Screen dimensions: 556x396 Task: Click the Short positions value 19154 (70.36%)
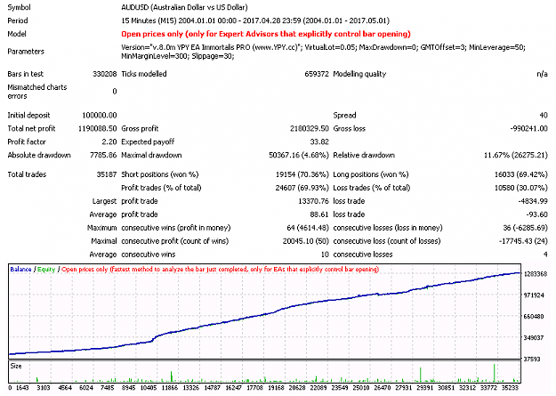(302, 174)
